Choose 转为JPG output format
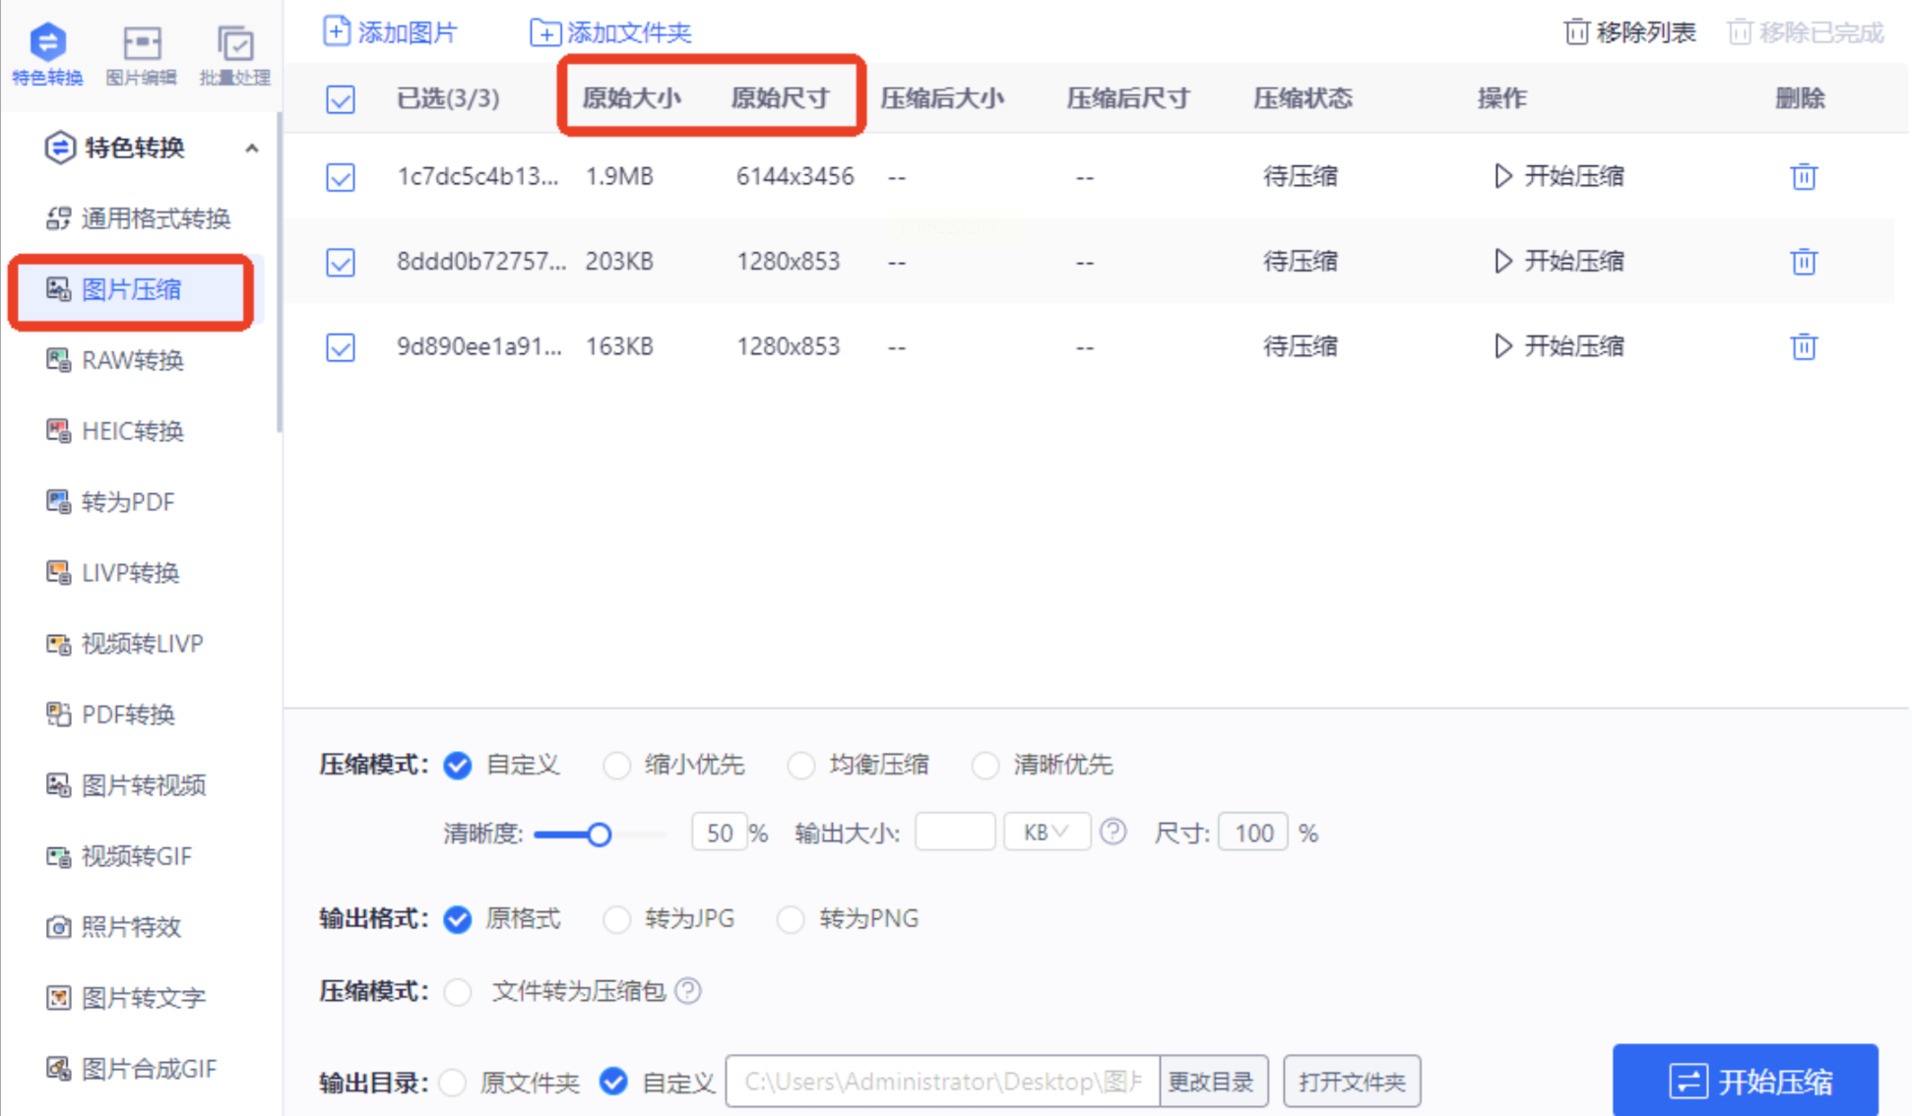 pyautogui.click(x=617, y=919)
